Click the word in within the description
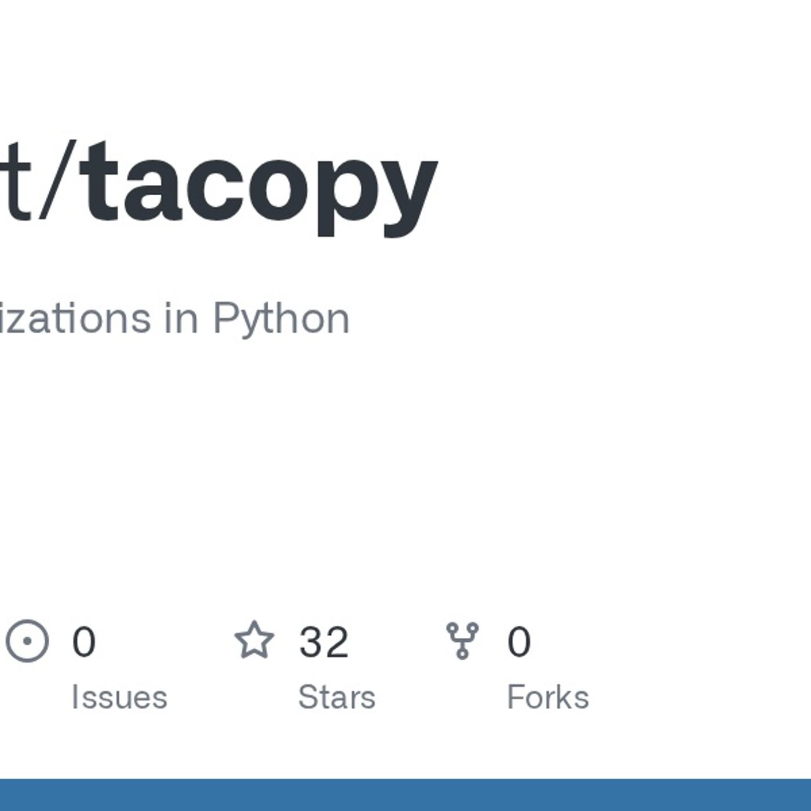Screen dimensions: 811x811 [181, 319]
